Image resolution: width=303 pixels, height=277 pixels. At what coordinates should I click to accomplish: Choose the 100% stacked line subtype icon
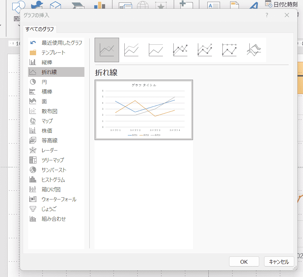click(x=156, y=50)
